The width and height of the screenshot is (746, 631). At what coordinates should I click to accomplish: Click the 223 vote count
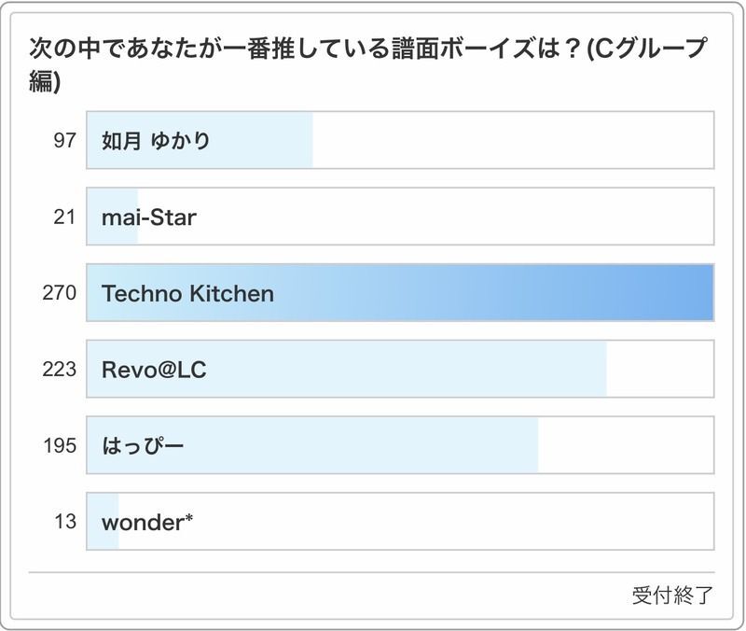click(60, 370)
